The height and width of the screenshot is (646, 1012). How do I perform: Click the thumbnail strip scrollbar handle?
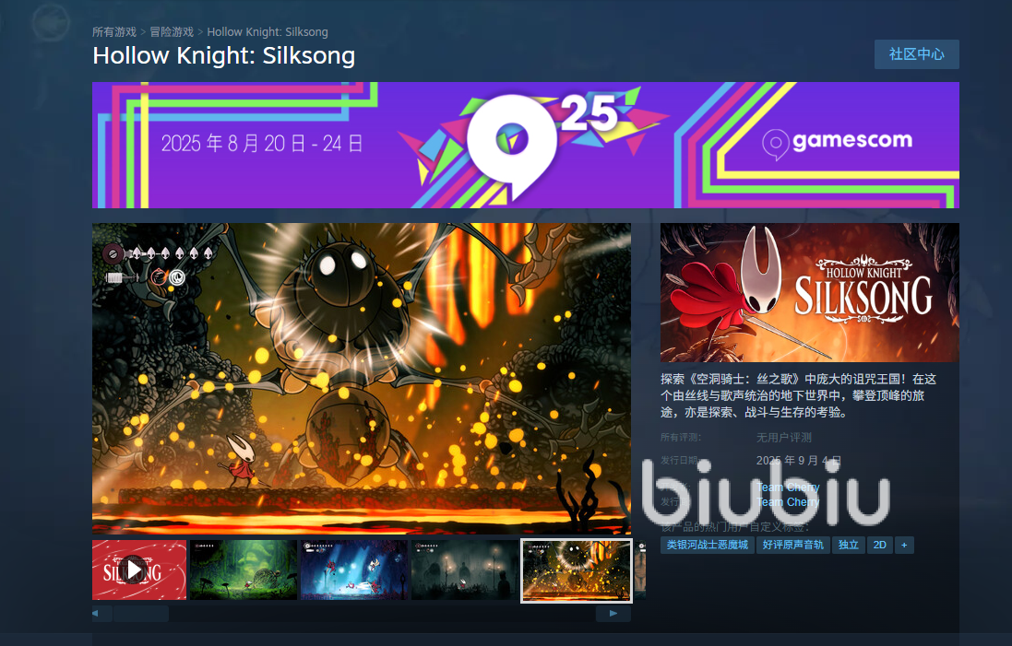pyautogui.click(x=141, y=613)
